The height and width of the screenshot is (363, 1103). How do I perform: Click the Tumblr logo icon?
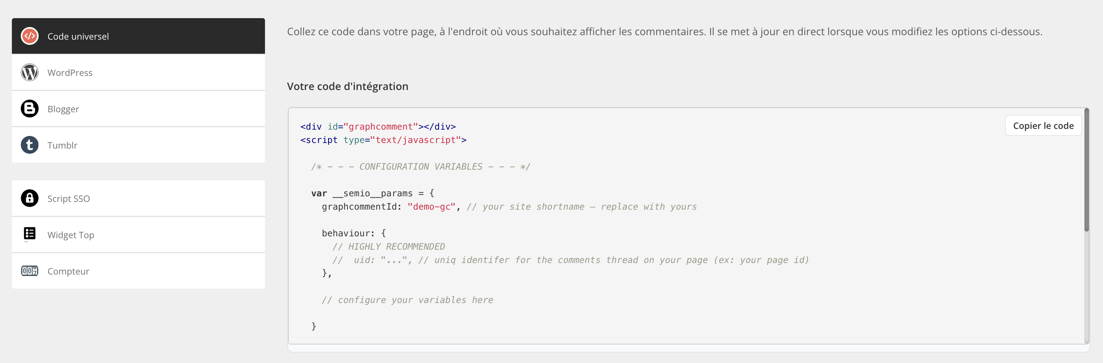click(30, 145)
